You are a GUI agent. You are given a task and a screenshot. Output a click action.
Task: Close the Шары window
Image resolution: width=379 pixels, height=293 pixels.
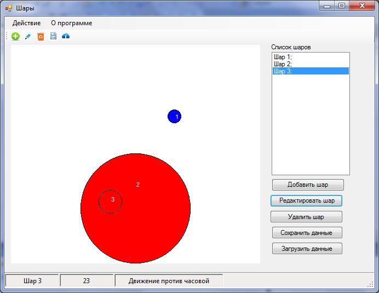(362, 6)
